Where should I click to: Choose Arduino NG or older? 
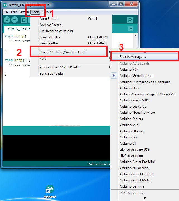[x=145, y=168]
